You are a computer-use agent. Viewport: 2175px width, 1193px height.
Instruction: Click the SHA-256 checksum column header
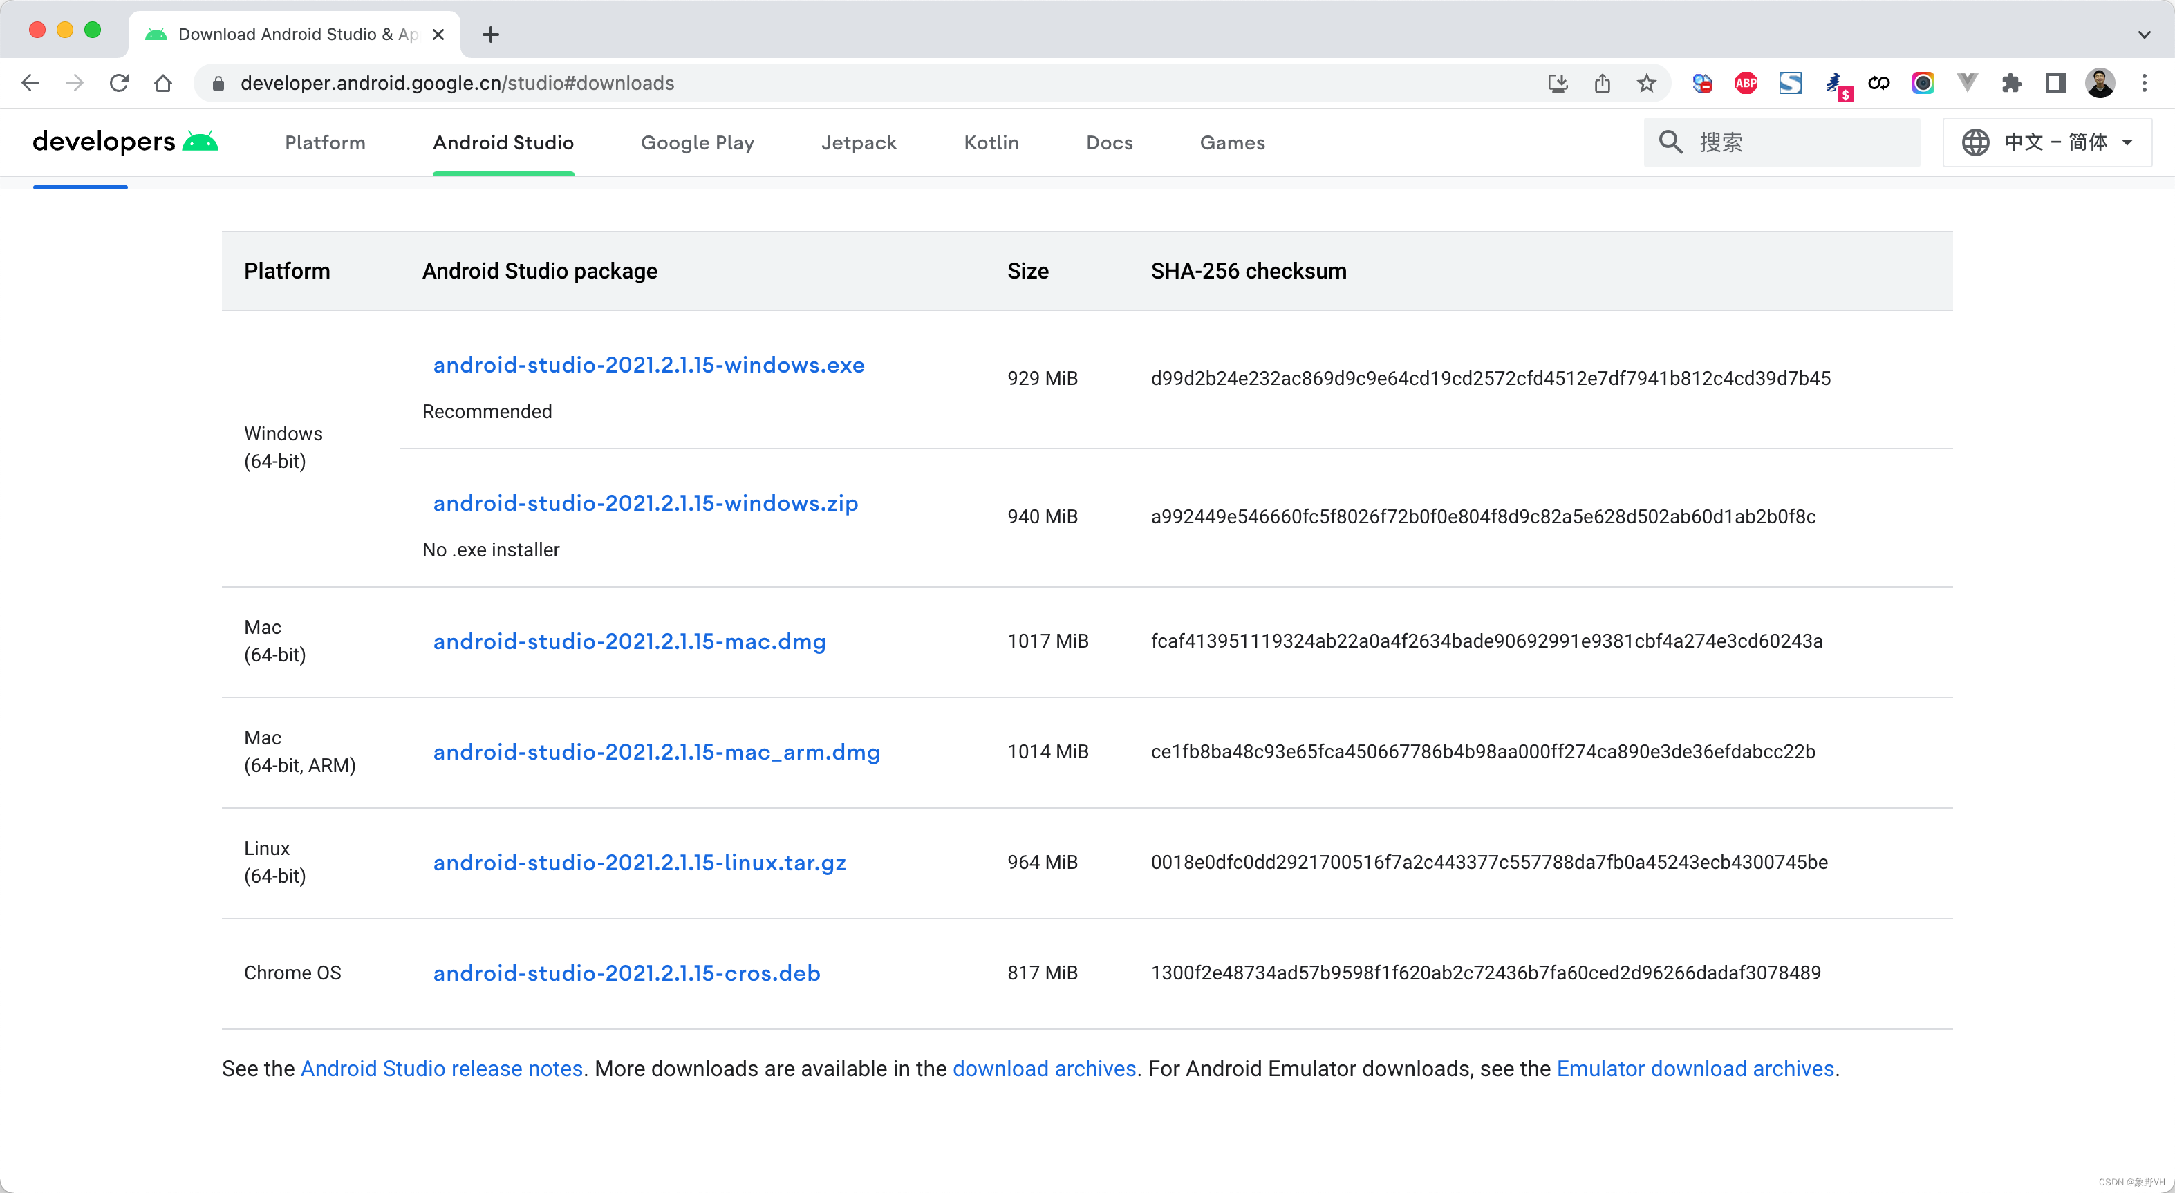coord(1249,271)
